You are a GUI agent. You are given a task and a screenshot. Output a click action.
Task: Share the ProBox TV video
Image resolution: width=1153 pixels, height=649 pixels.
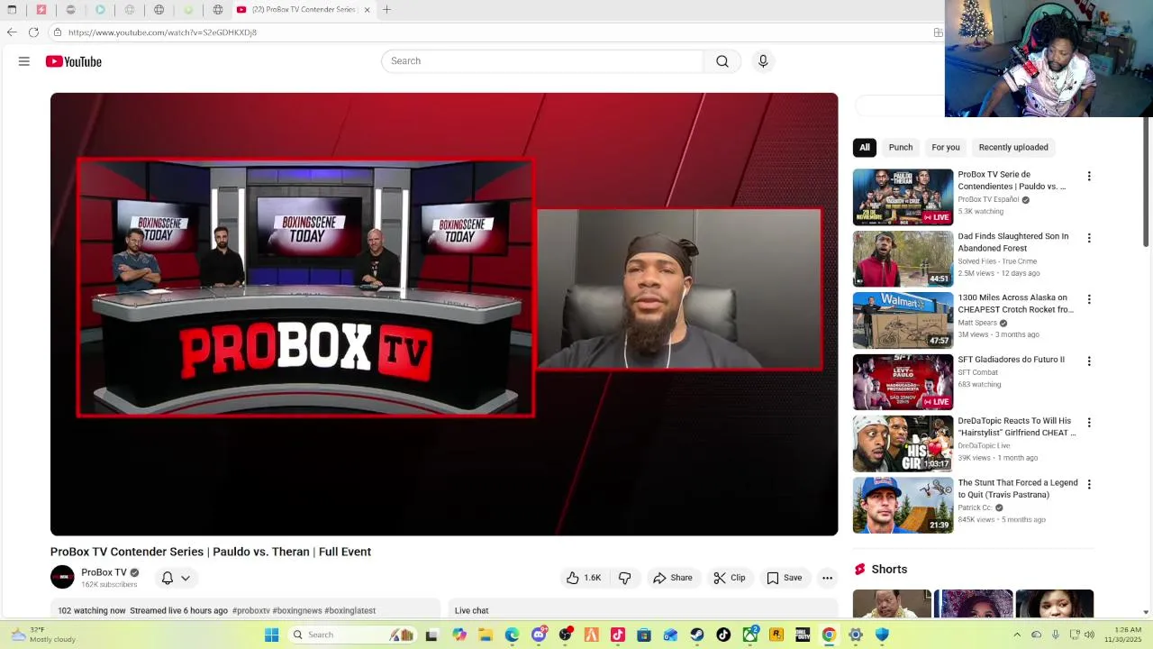click(673, 578)
